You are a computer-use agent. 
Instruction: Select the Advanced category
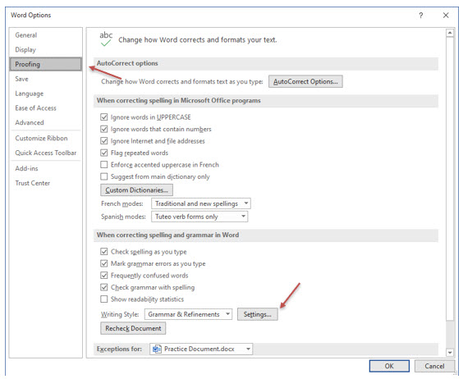[x=30, y=122]
